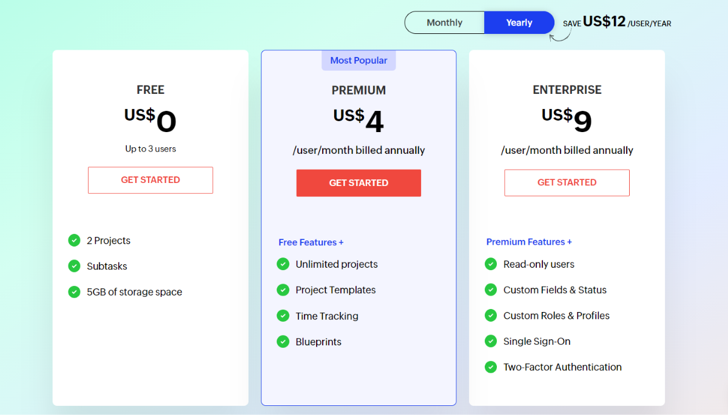
Task: Click GET STARTED on the PREMIUM plan
Action: tap(359, 183)
